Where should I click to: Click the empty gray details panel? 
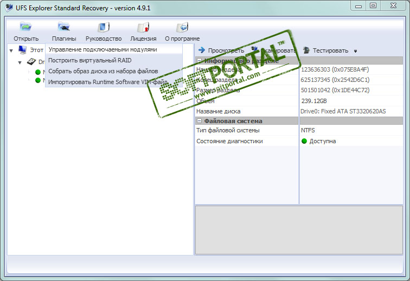299,230
